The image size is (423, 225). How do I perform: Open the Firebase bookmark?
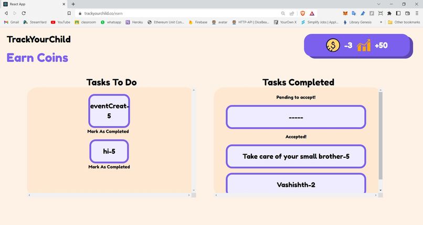coord(198,22)
